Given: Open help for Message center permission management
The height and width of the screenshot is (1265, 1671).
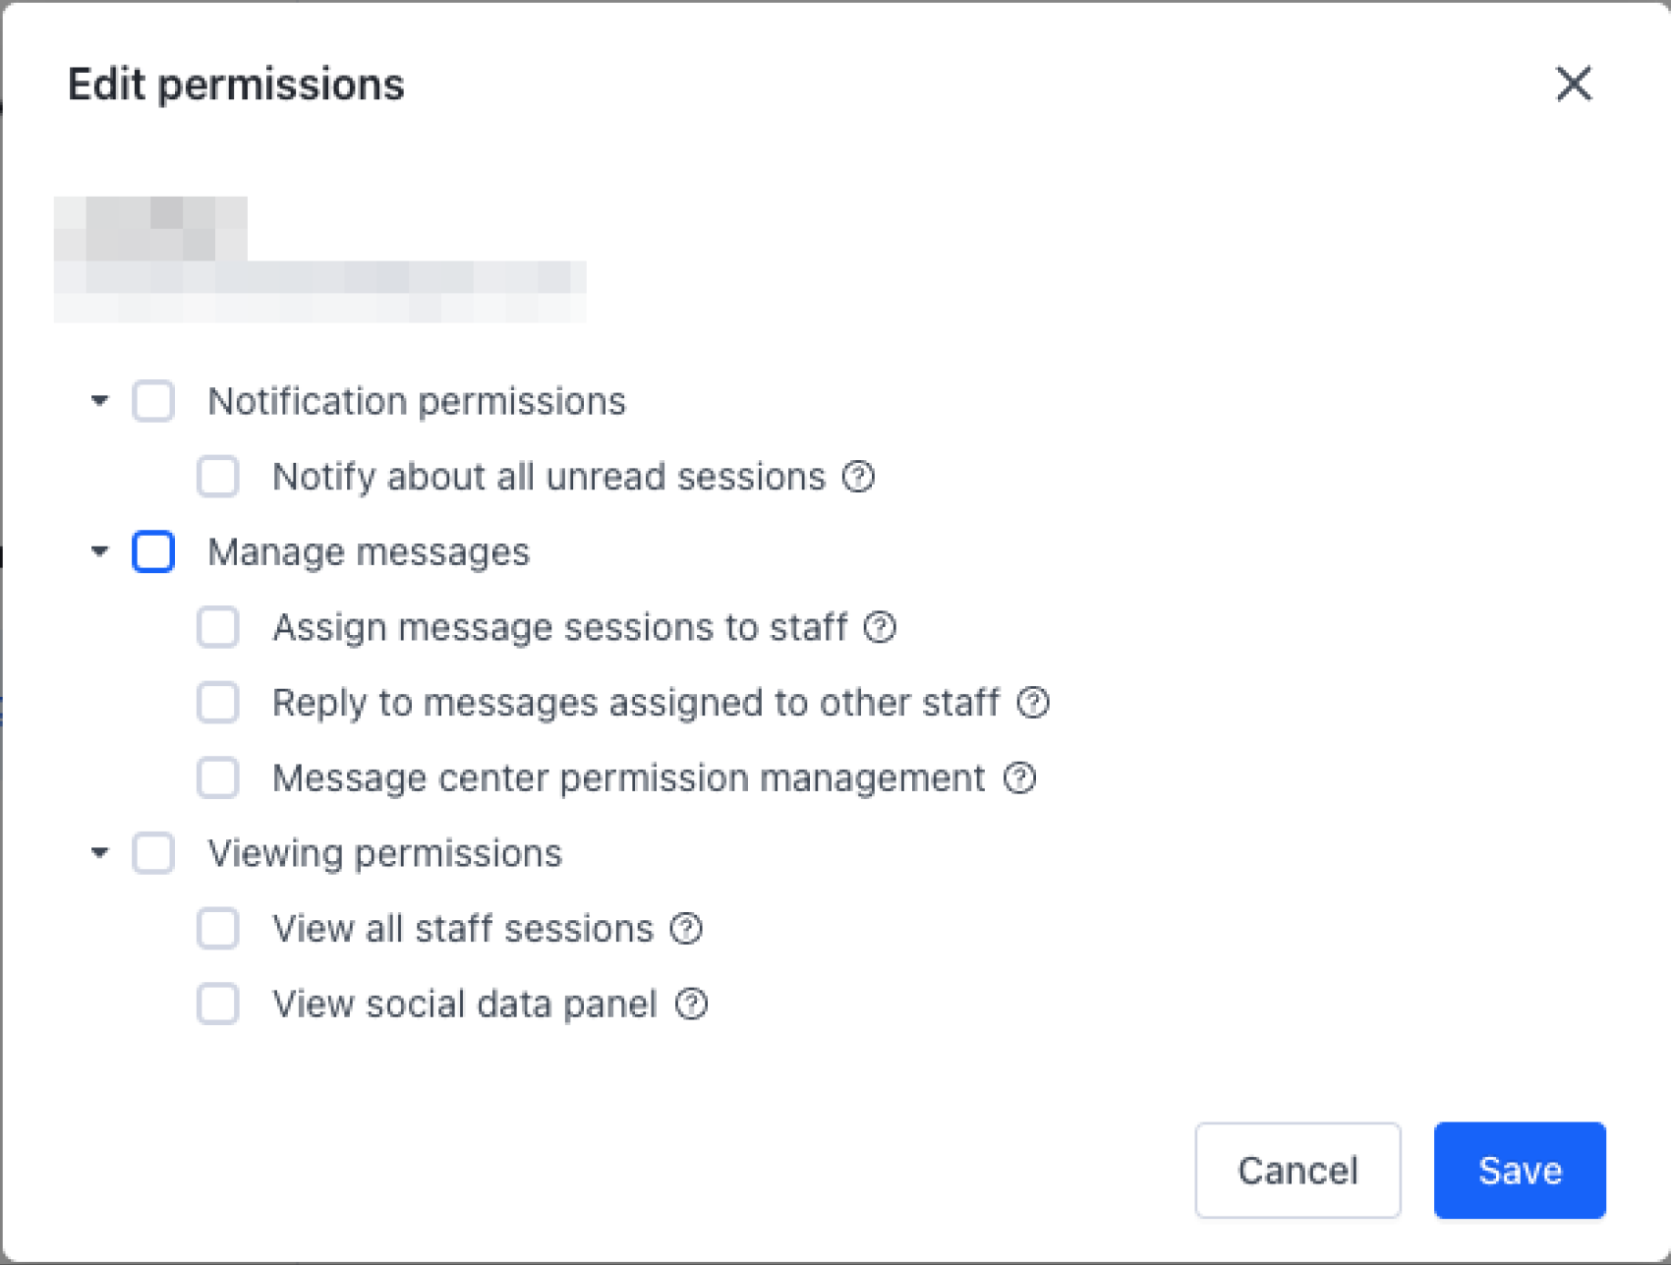Looking at the screenshot, I should pos(1019,778).
